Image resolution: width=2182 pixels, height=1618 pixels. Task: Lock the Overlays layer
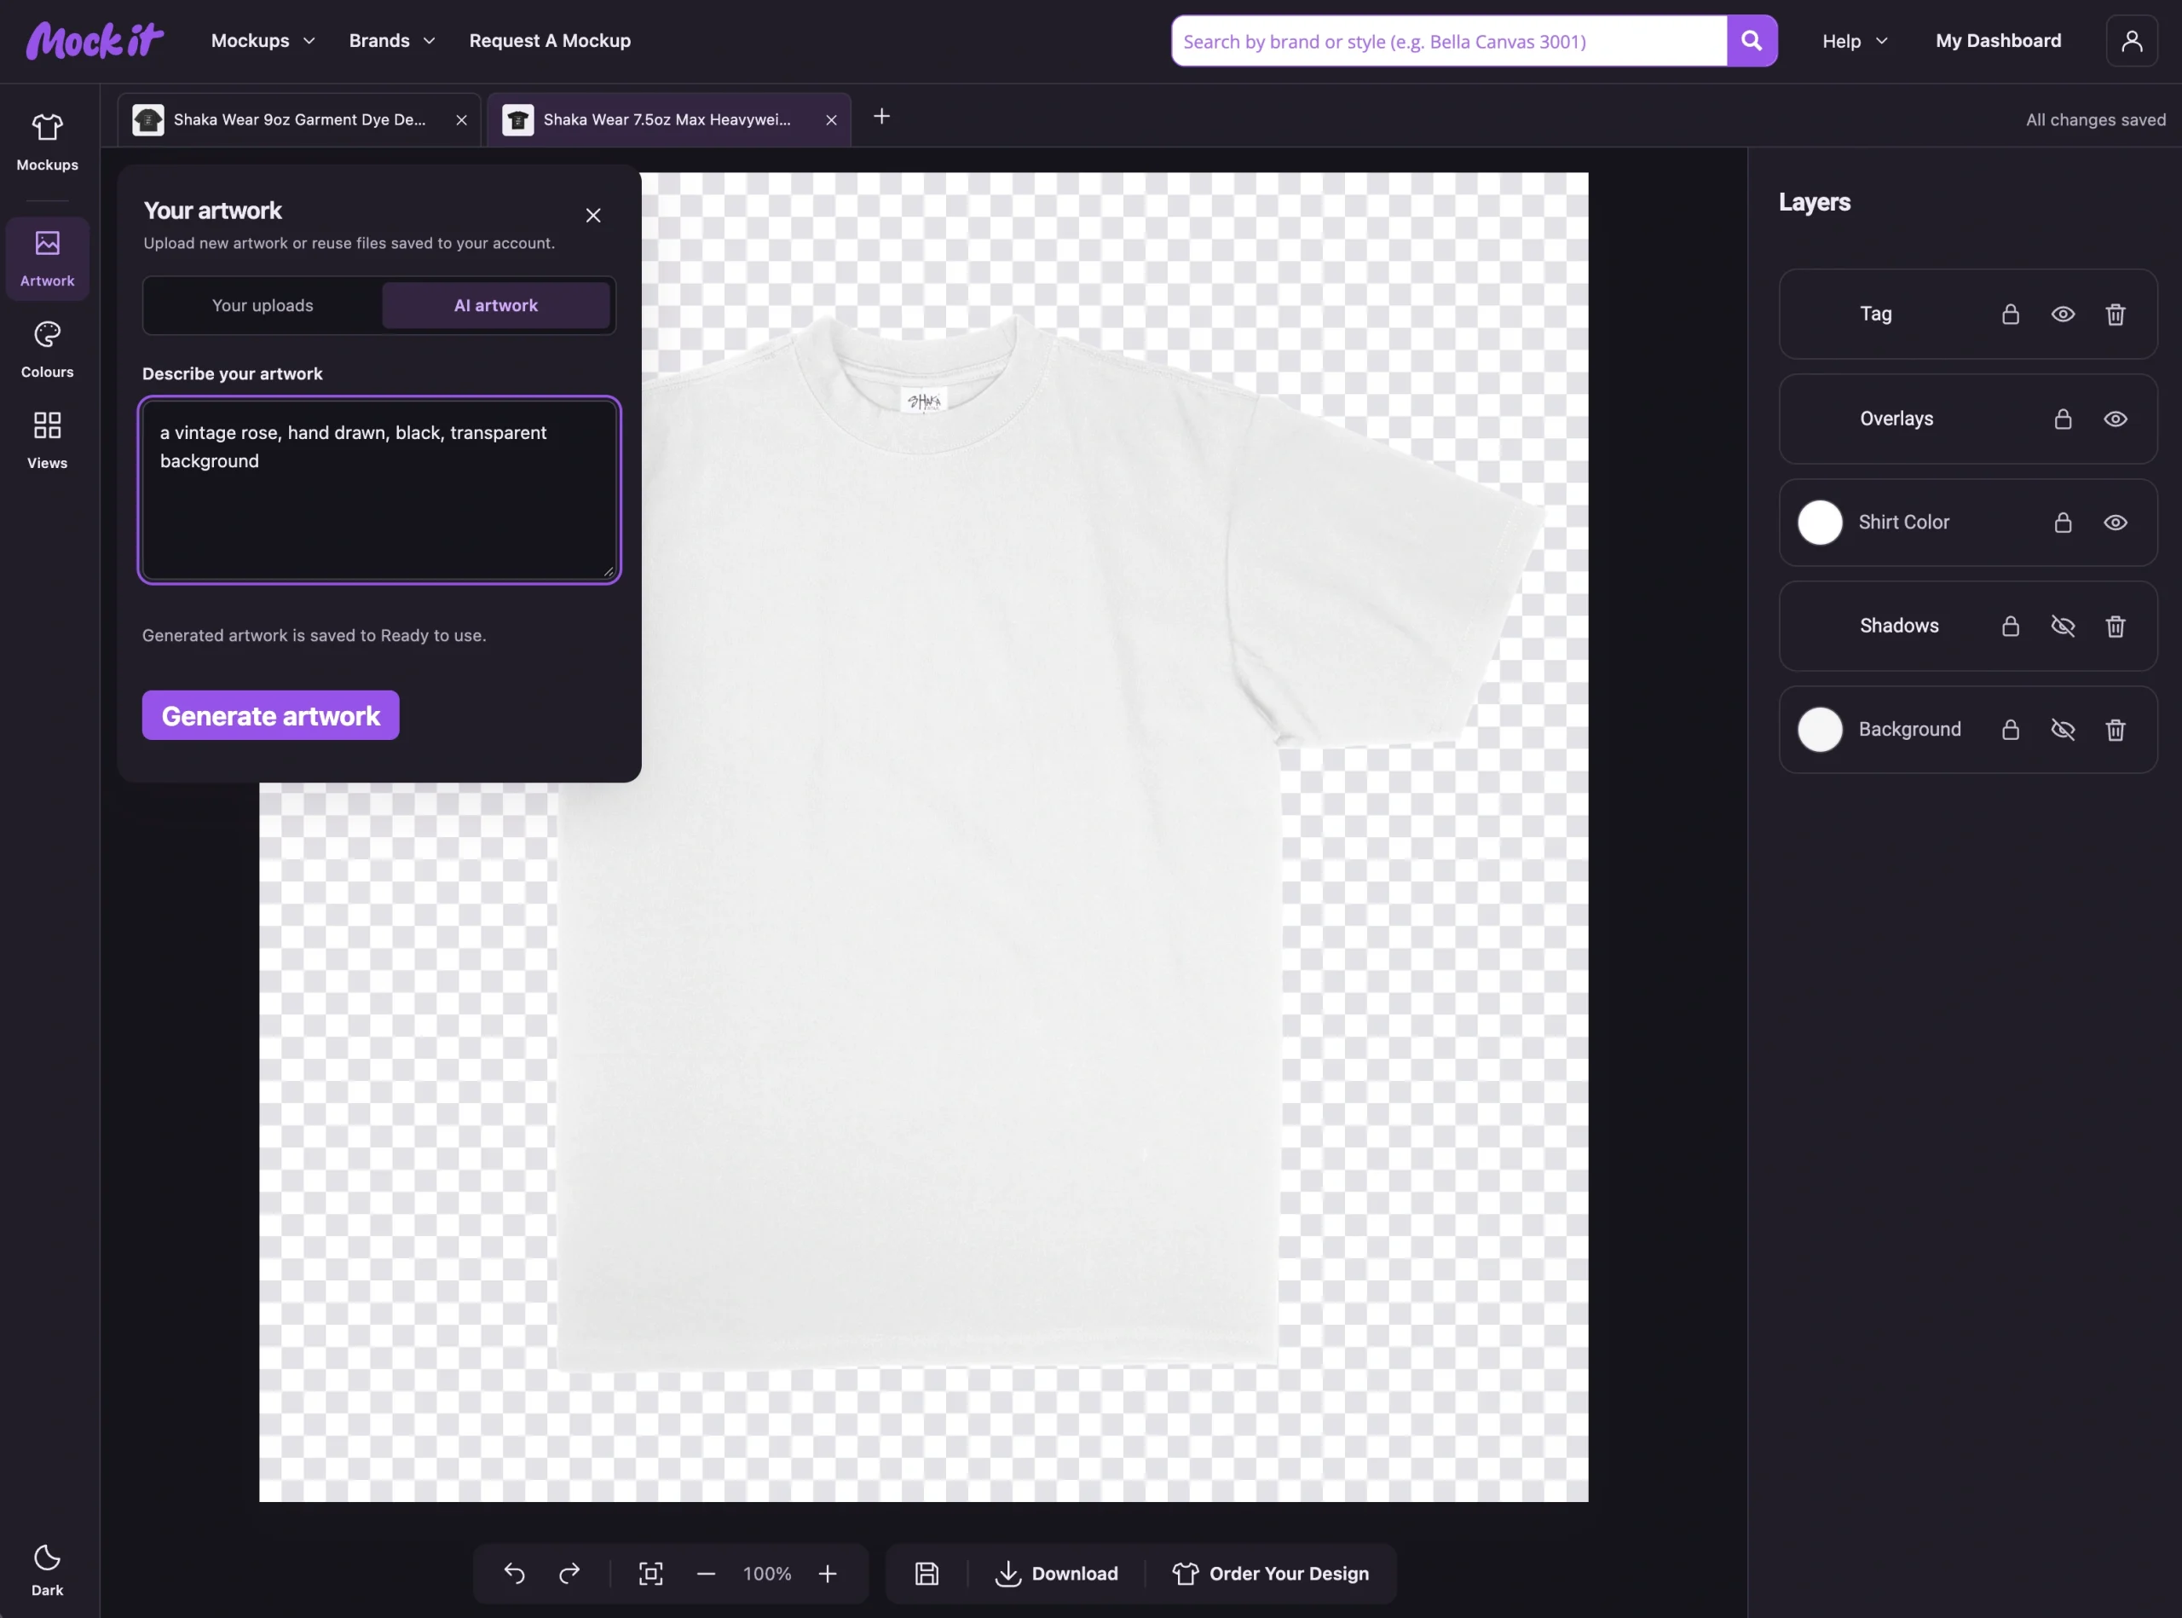pyautogui.click(x=2063, y=419)
